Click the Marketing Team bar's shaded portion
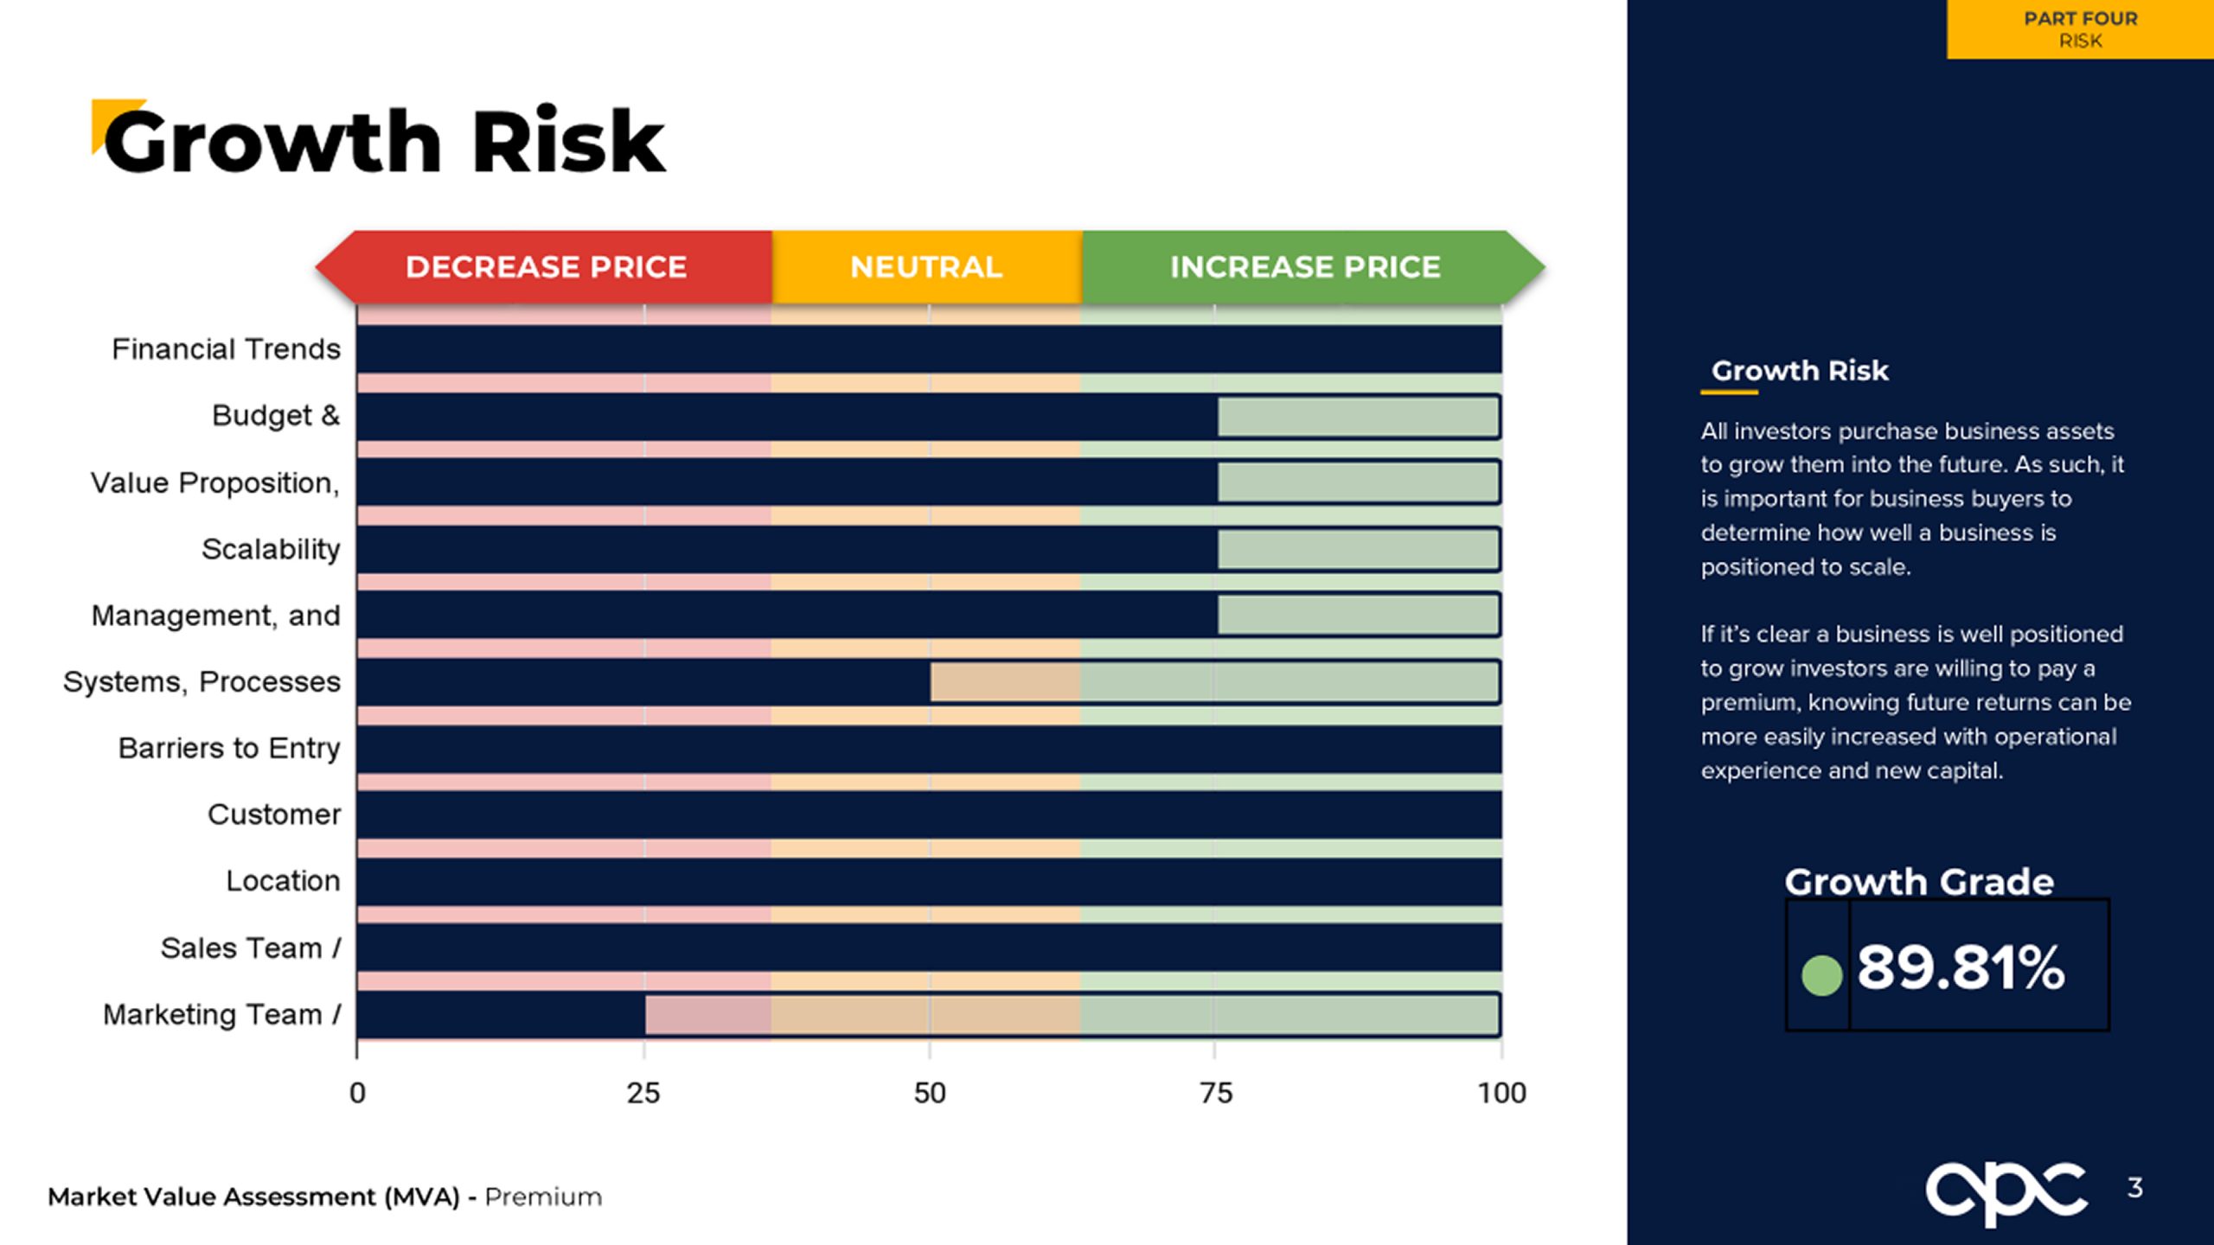This screenshot has width=2214, height=1245. 1072,1015
